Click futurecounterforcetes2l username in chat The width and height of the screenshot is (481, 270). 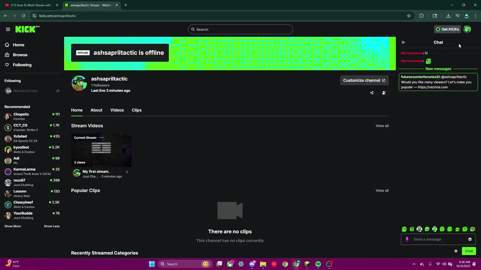pos(420,77)
